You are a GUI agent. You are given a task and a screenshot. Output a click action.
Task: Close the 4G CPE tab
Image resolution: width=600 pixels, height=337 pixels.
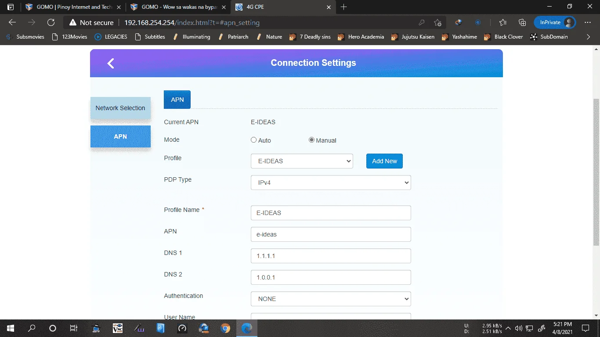pos(329,7)
